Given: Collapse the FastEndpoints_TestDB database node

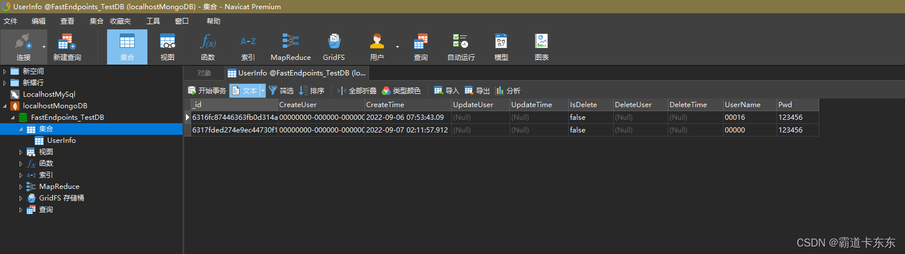Looking at the screenshot, I should [x=13, y=117].
